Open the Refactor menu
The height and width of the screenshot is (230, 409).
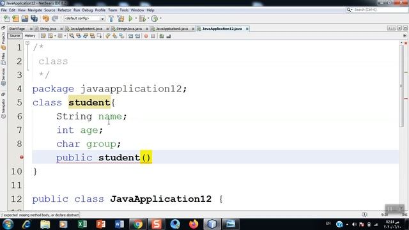64,10
